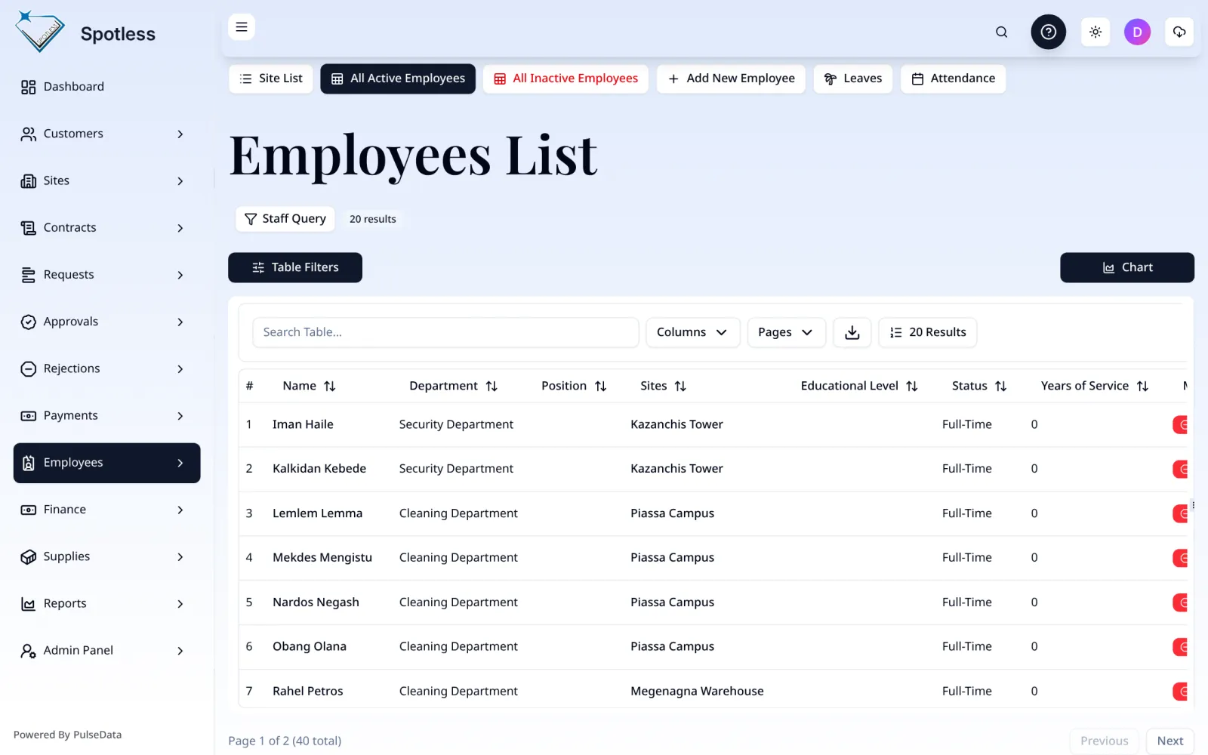This screenshot has width=1208, height=755.
Task: Click the Previous page button
Action: [1104, 741]
